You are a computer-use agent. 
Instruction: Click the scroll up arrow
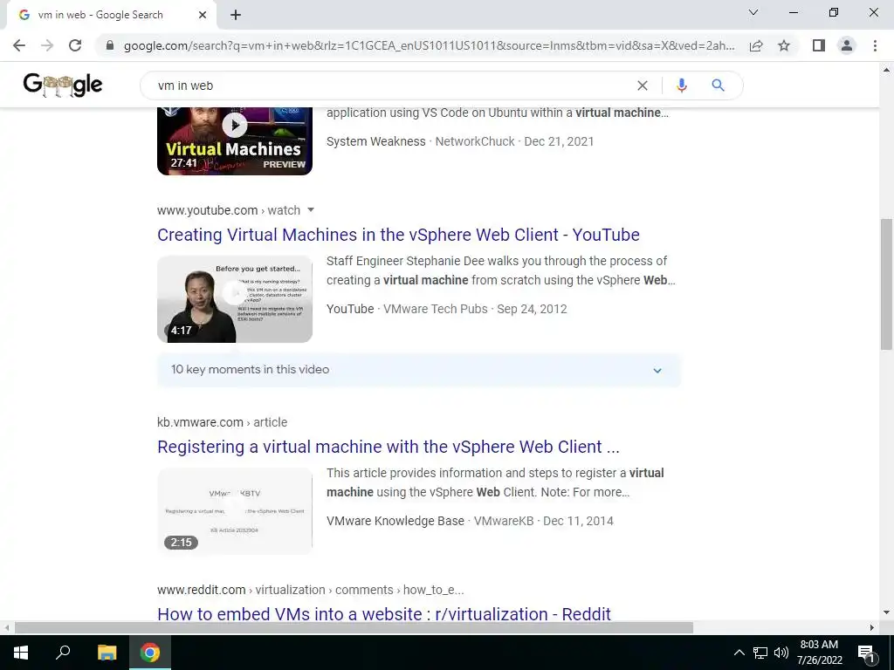coord(886,70)
